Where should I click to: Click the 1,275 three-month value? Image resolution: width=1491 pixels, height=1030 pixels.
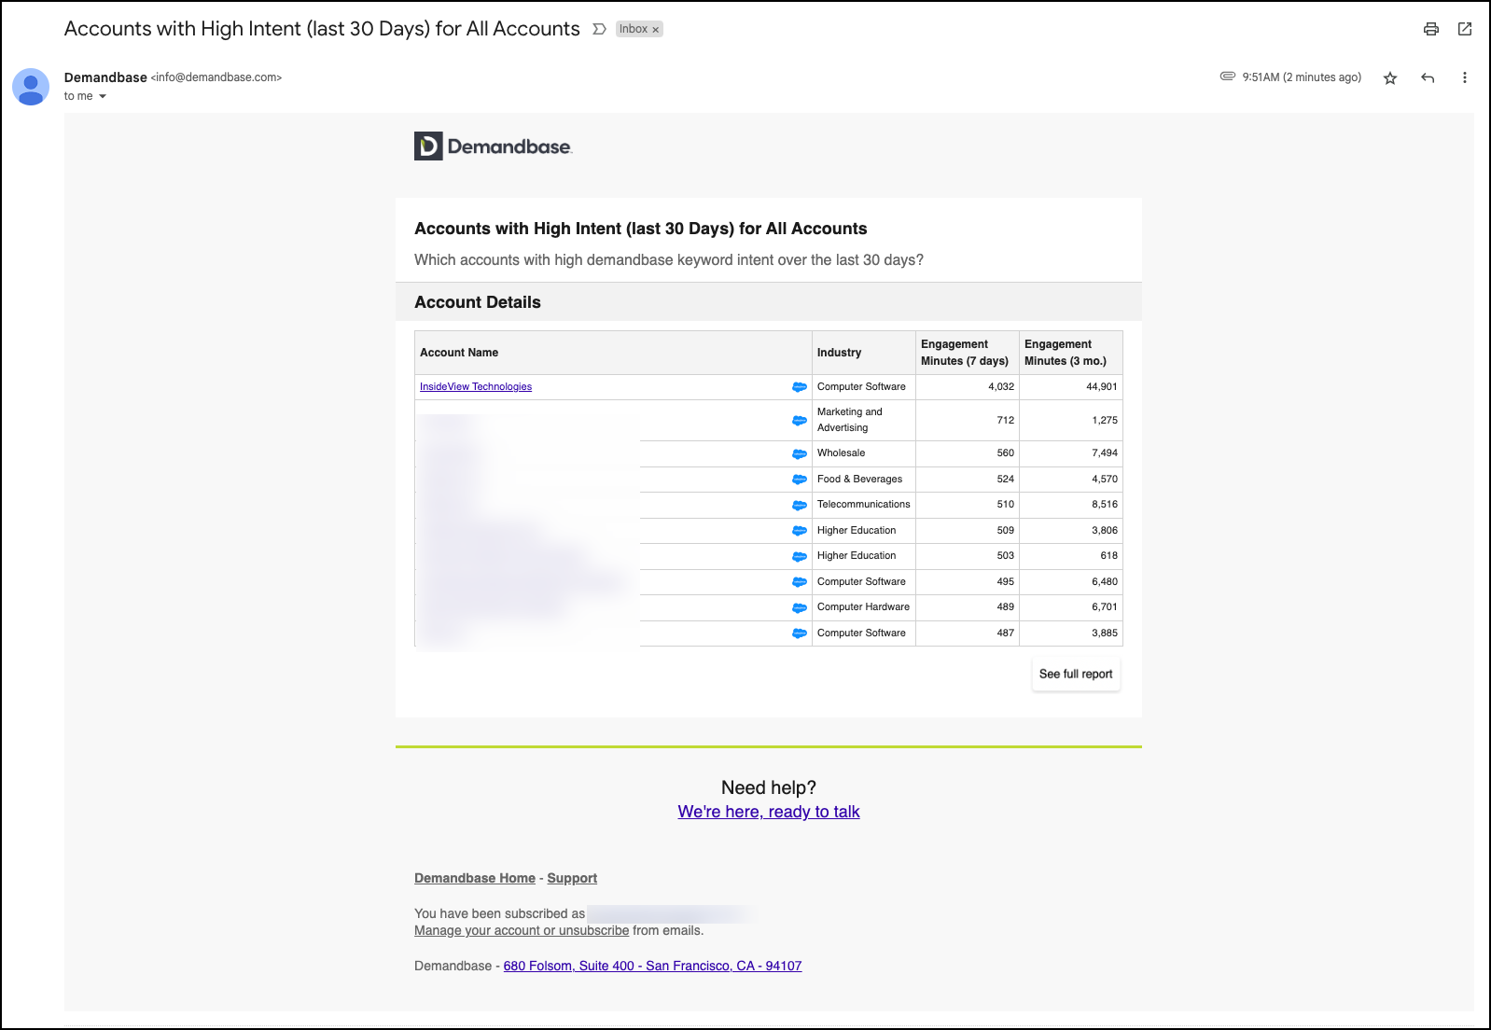click(1105, 420)
